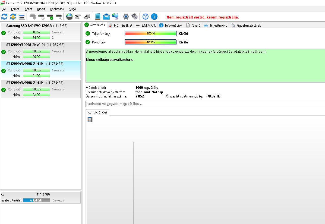The image size is (325, 224).
Task: Click the green check icon beside Teljesítmény overview
Action: coord(88,33)
